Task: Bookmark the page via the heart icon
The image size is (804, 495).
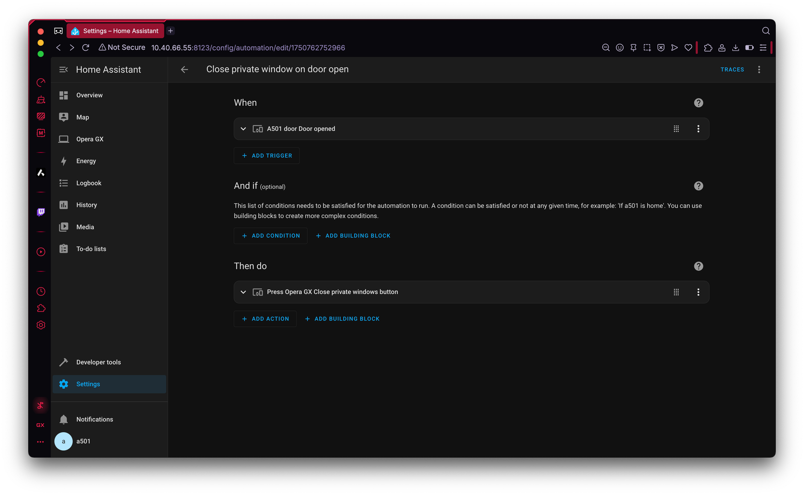Action: [x=688, y=47]
